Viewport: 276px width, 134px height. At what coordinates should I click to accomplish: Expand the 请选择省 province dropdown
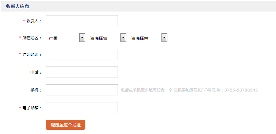pos(103,38)
